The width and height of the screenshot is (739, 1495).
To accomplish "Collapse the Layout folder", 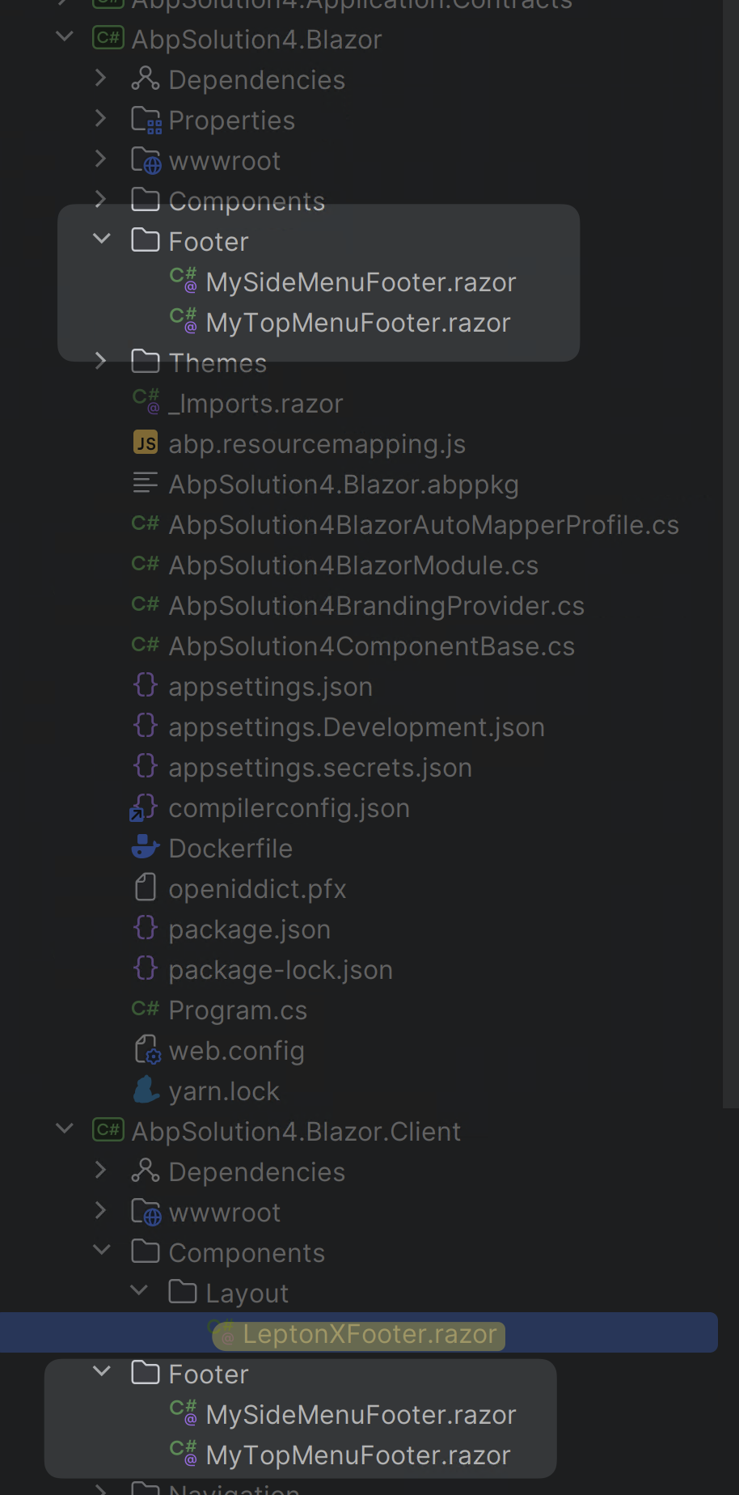I will point(139,1291).
